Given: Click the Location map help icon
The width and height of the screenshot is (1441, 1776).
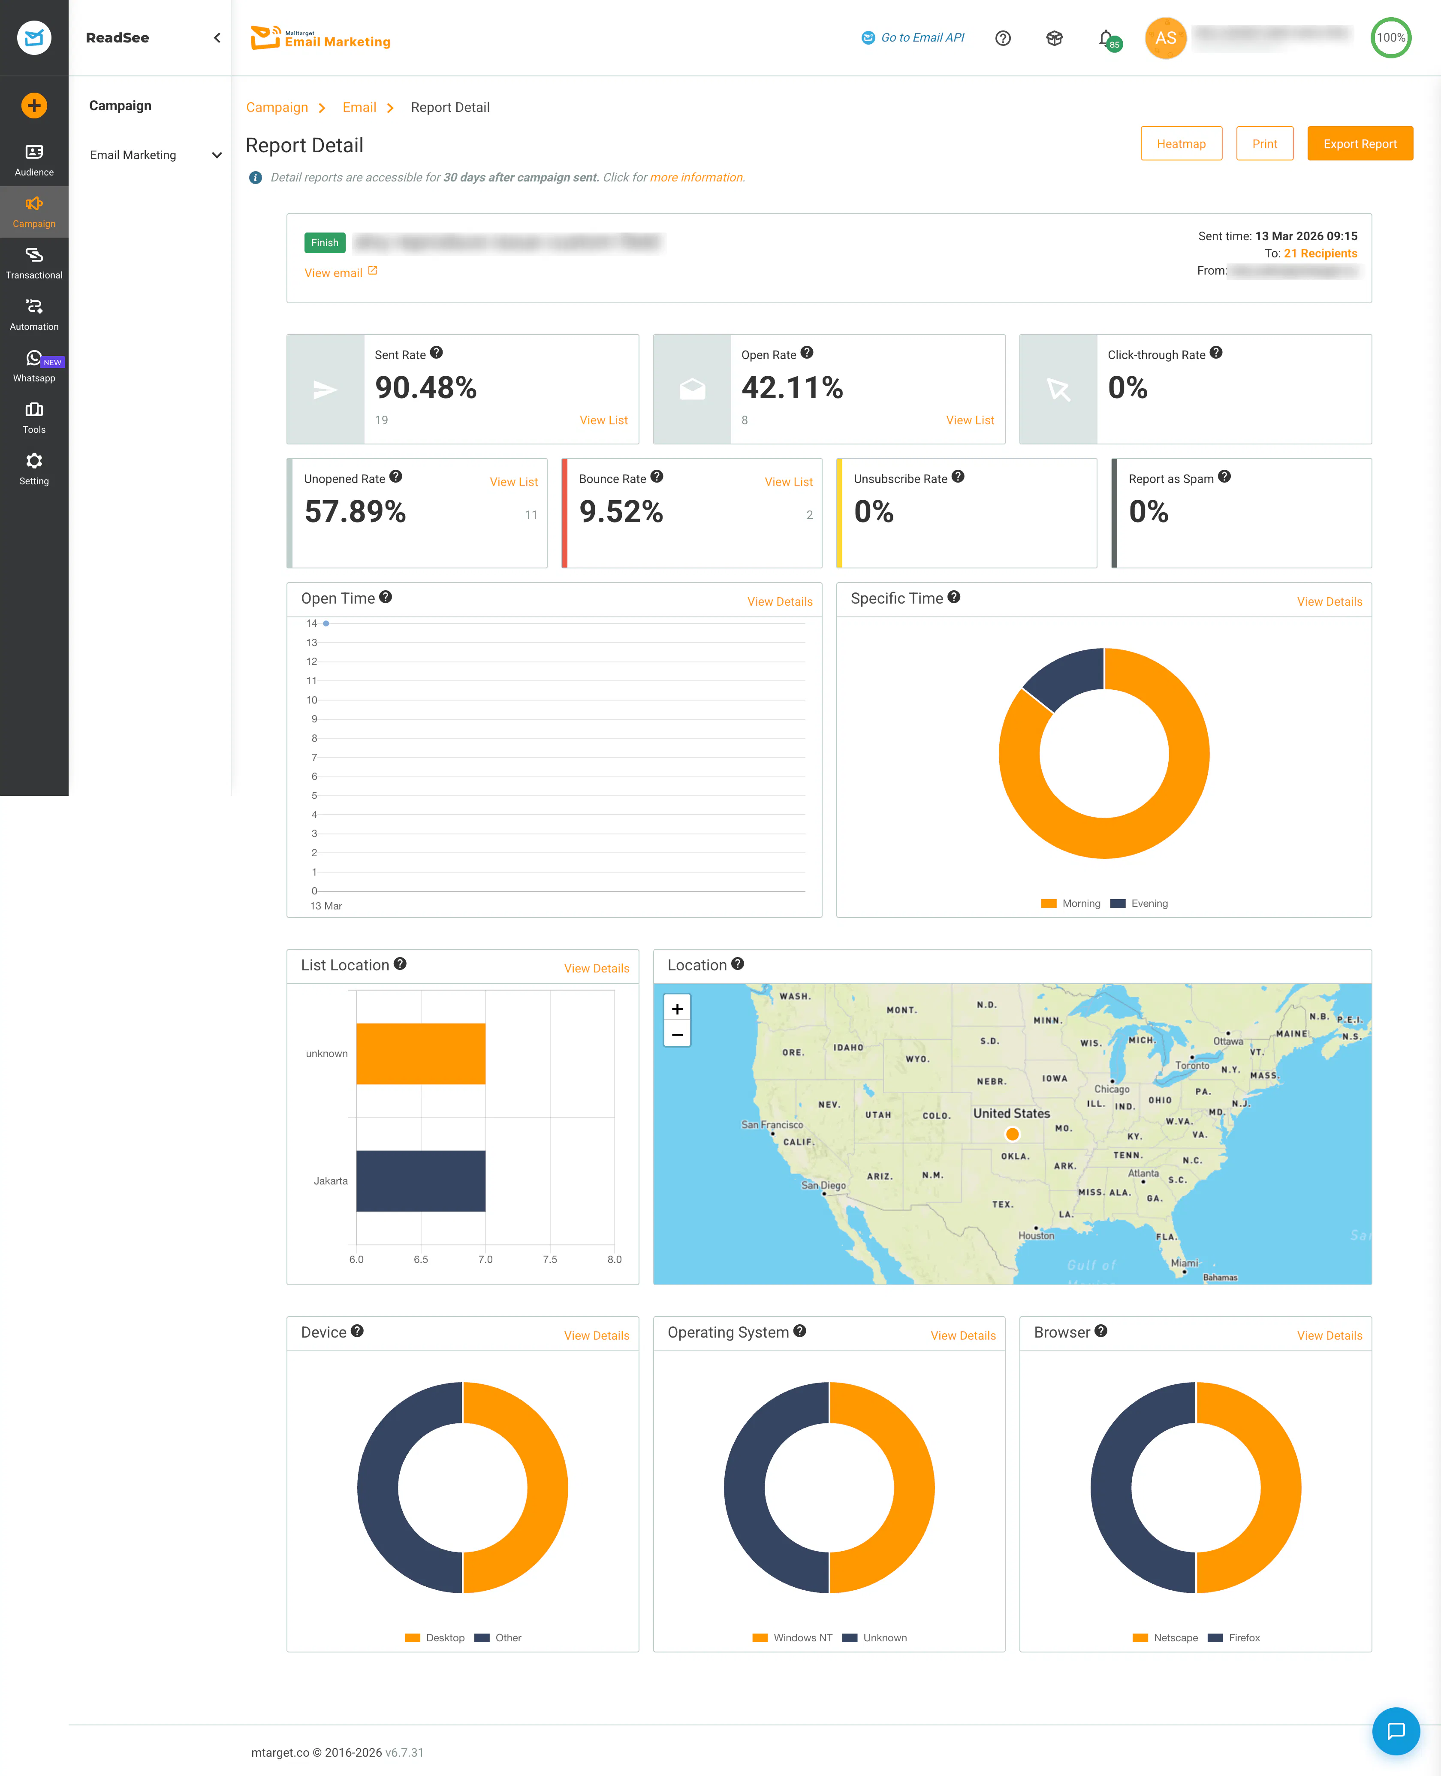Looking at the screenshot, I should click(738, 964).
